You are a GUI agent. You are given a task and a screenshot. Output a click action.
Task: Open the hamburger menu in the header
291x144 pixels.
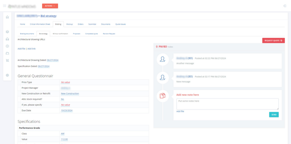tap(5, 6)
